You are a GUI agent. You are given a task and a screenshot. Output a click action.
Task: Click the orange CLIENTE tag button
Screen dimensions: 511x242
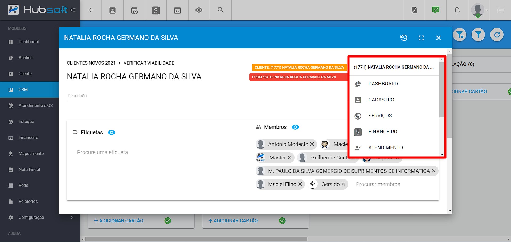pyautogui.click(x=299, y=67)
